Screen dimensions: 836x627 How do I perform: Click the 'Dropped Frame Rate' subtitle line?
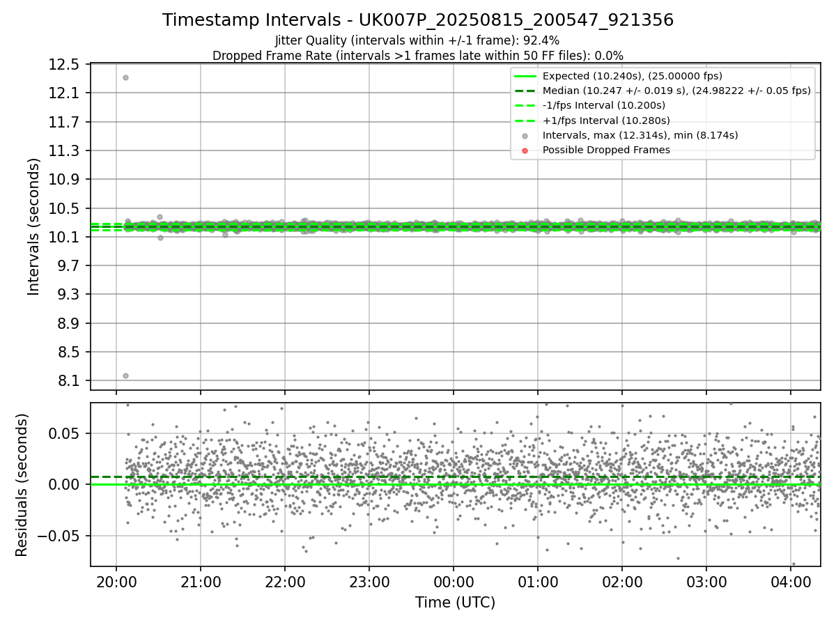coord(418,56)
